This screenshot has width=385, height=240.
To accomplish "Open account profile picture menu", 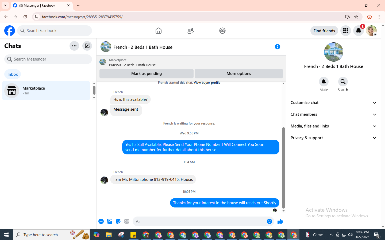I will click(371, 31).
